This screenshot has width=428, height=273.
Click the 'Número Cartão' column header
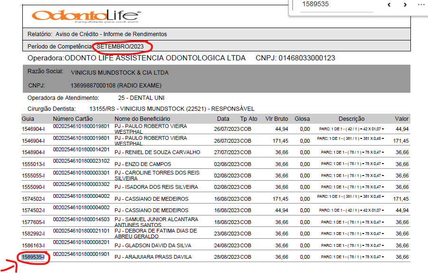73,119
